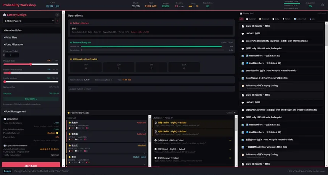The image size is (328, 175).
Task: Click the Follow List vertical scrollbar
Action: [x=150, y=141]
